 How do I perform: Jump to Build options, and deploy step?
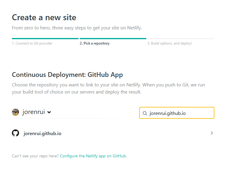[169, 43]
